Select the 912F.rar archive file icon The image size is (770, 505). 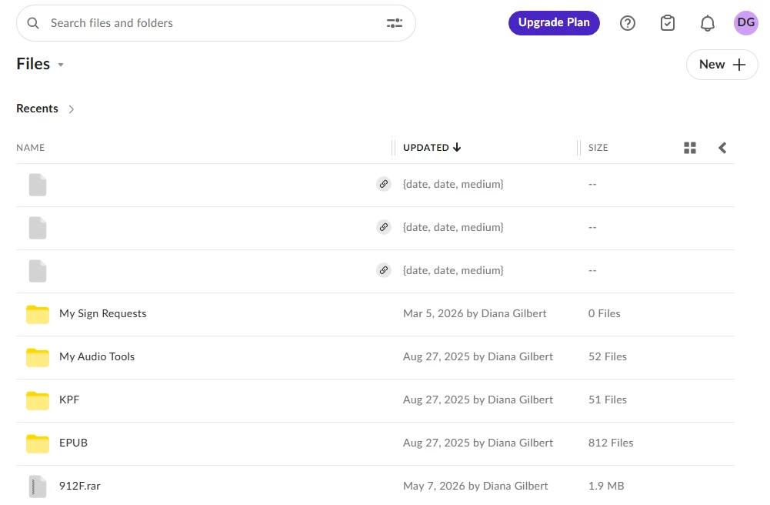pyautogui.click(x=38, y=487)
